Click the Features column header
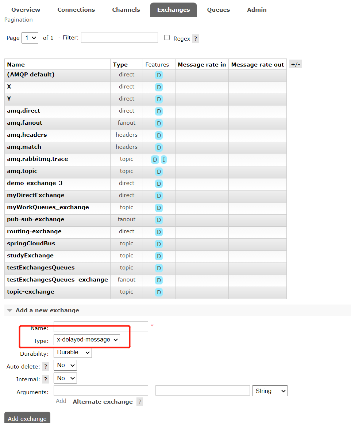 pyautogui.click(x=157, y=64)
